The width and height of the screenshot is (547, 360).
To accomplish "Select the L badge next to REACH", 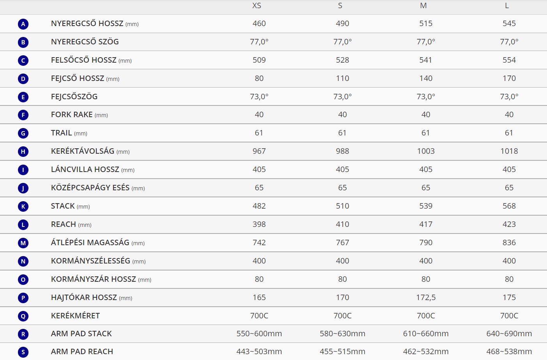I will coord(23,225).
